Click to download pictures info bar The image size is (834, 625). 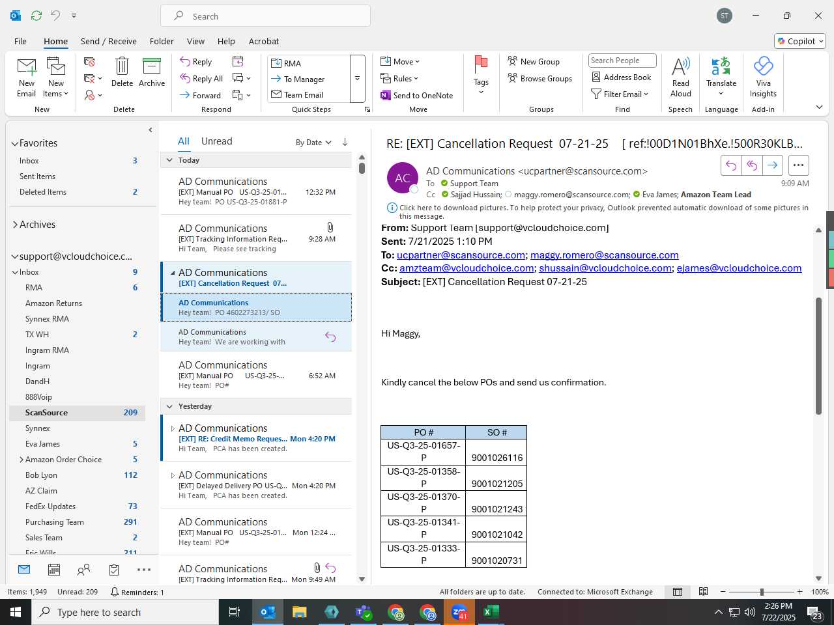coord(597,212)
